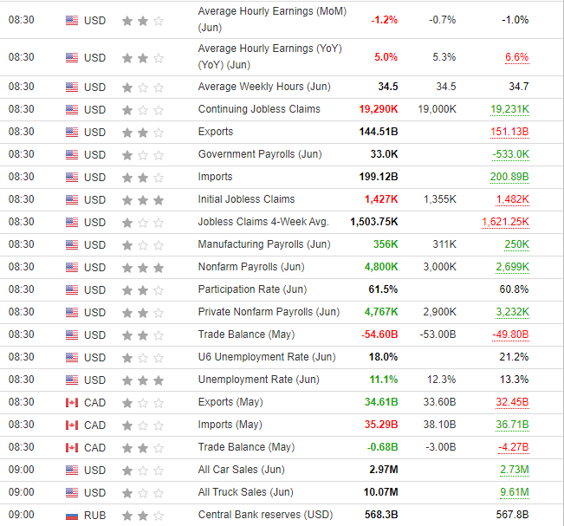Click revised previous value 200.89B

(509, 177)
